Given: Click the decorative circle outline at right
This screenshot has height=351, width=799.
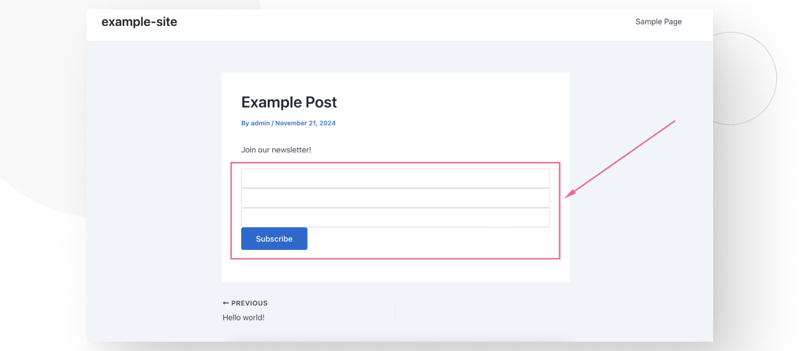Looking at the screenshot, I should click(x=776, y=78).
